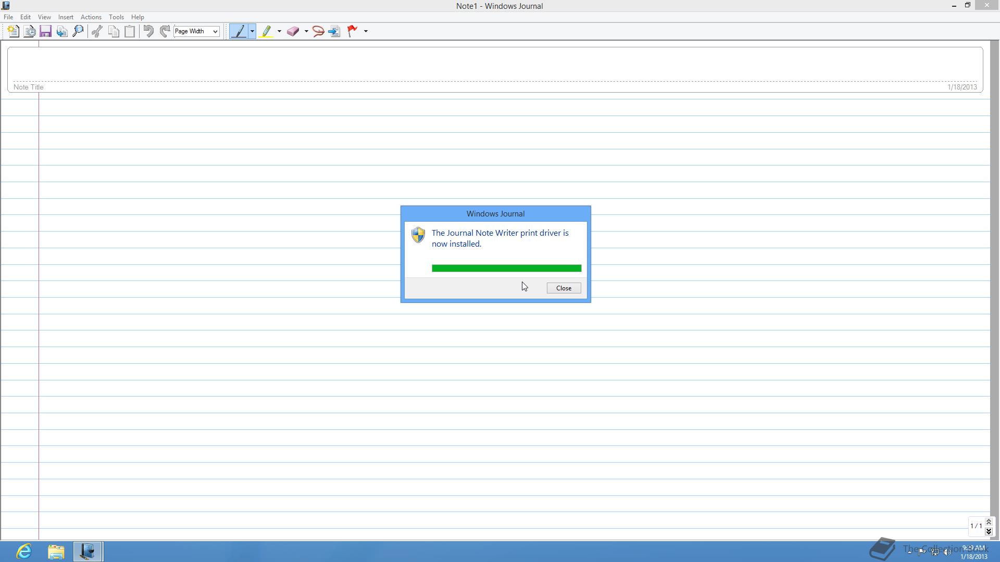Minimize the Windows Journal window
Screen dimensions: 1000x562
[x=954, y=6]
